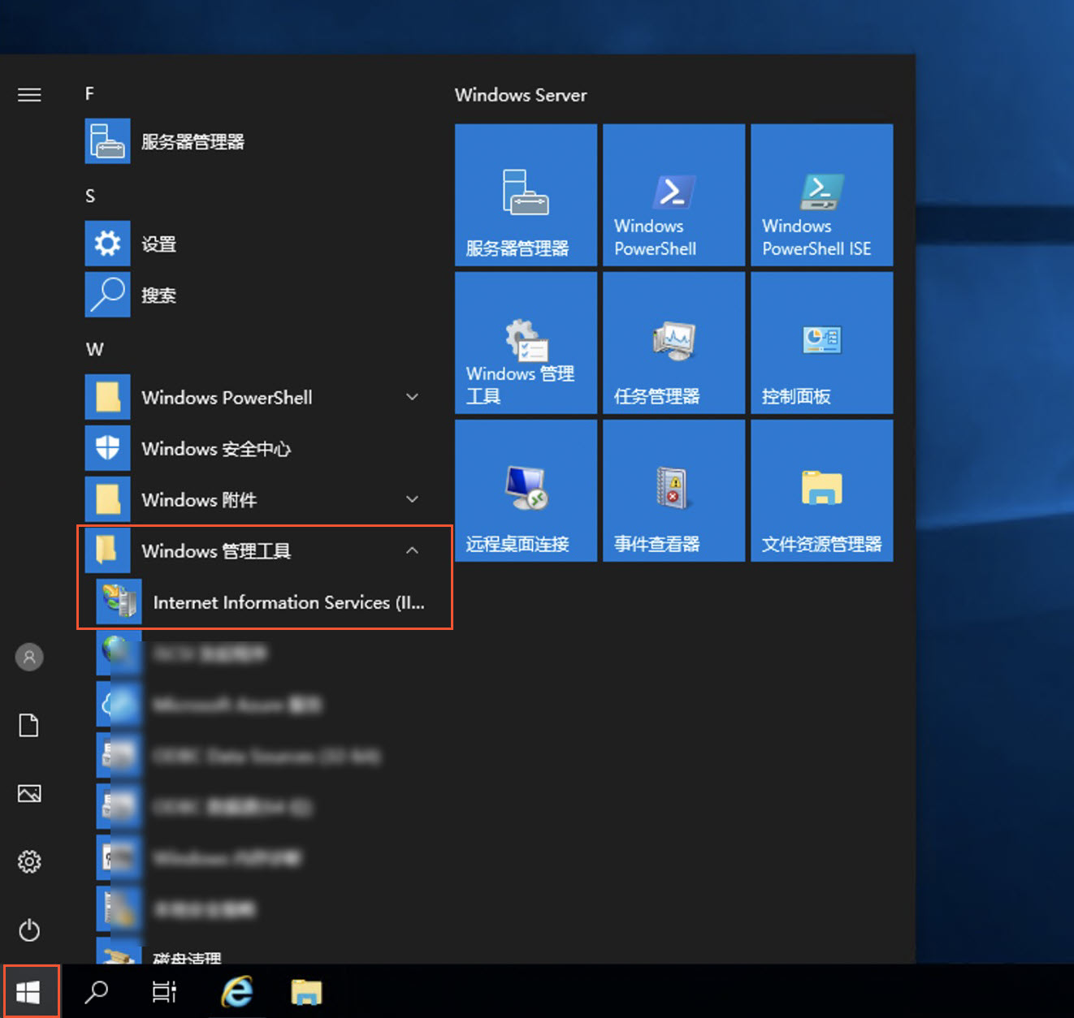Image resolution: width=1074 pixels, height=1018 pixels.
Task: Click taskbar search magnifier icon
Action: (x=97, y=991)
